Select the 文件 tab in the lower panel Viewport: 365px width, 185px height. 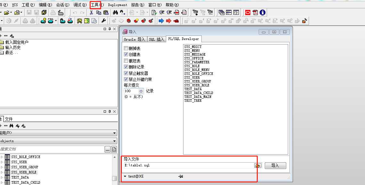[x=9, y=119]
